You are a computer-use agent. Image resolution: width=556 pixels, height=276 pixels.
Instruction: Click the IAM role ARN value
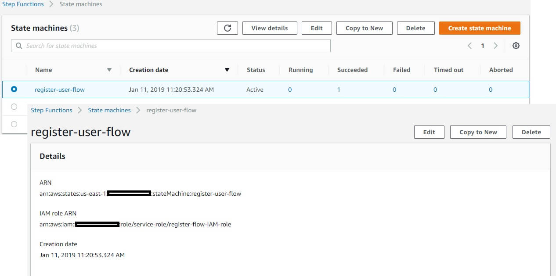[x=135, y=224]
